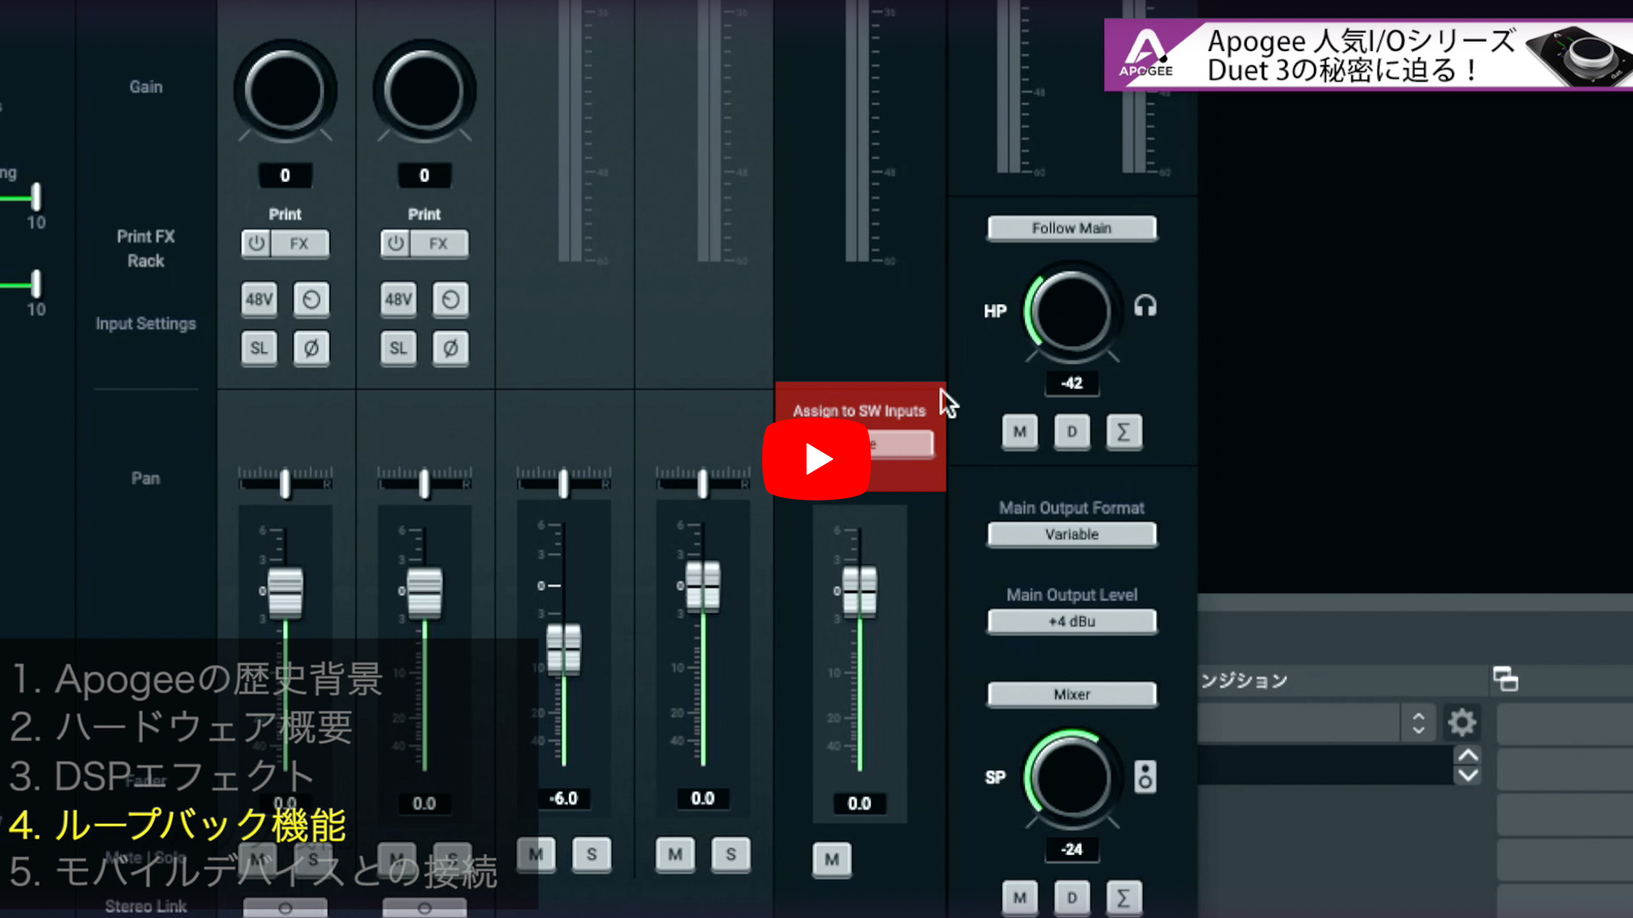The image size is (1633, 918).
Task: Open Main Output Level +4 dBu dropdown
Action: [1072, 621]
